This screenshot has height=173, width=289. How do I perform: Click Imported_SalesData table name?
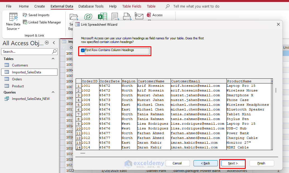coord(27,72)
